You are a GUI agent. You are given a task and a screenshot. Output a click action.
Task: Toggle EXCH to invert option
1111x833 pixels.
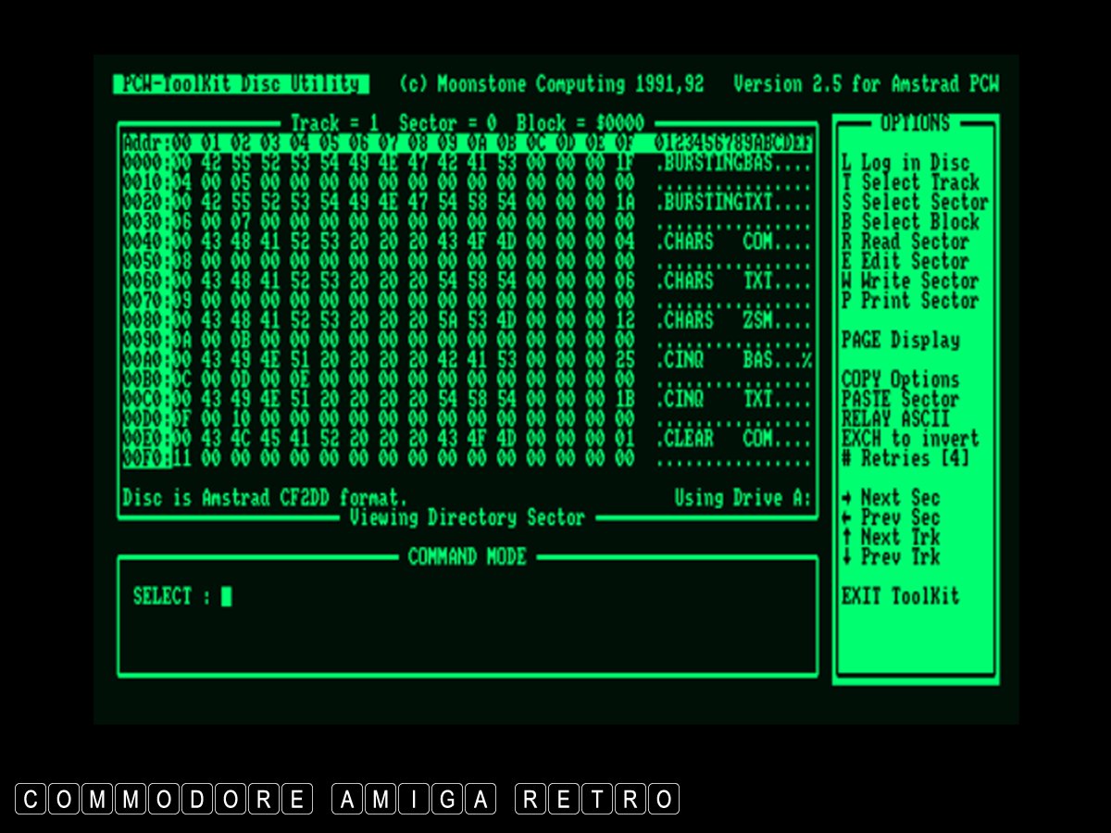910,439
